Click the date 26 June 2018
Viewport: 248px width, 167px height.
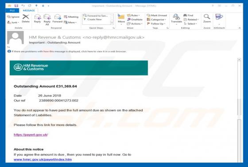tap(50, 95)
